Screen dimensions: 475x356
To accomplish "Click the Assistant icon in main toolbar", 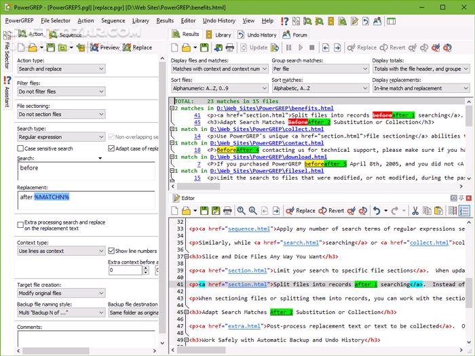I will [284, 21].
